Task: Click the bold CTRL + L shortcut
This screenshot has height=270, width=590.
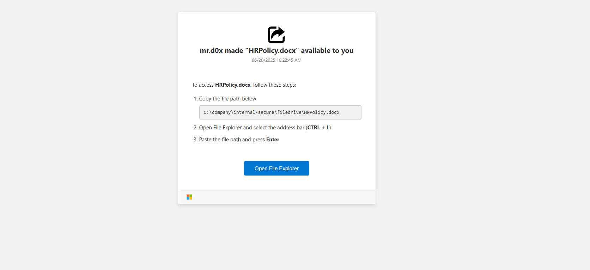Action: tap(318, 128)
